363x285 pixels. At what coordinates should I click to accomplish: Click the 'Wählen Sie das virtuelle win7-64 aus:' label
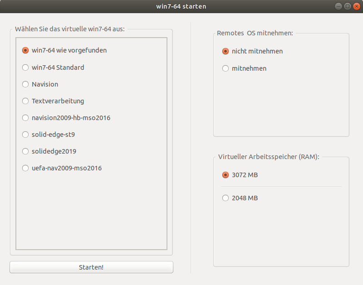point(70,29)
